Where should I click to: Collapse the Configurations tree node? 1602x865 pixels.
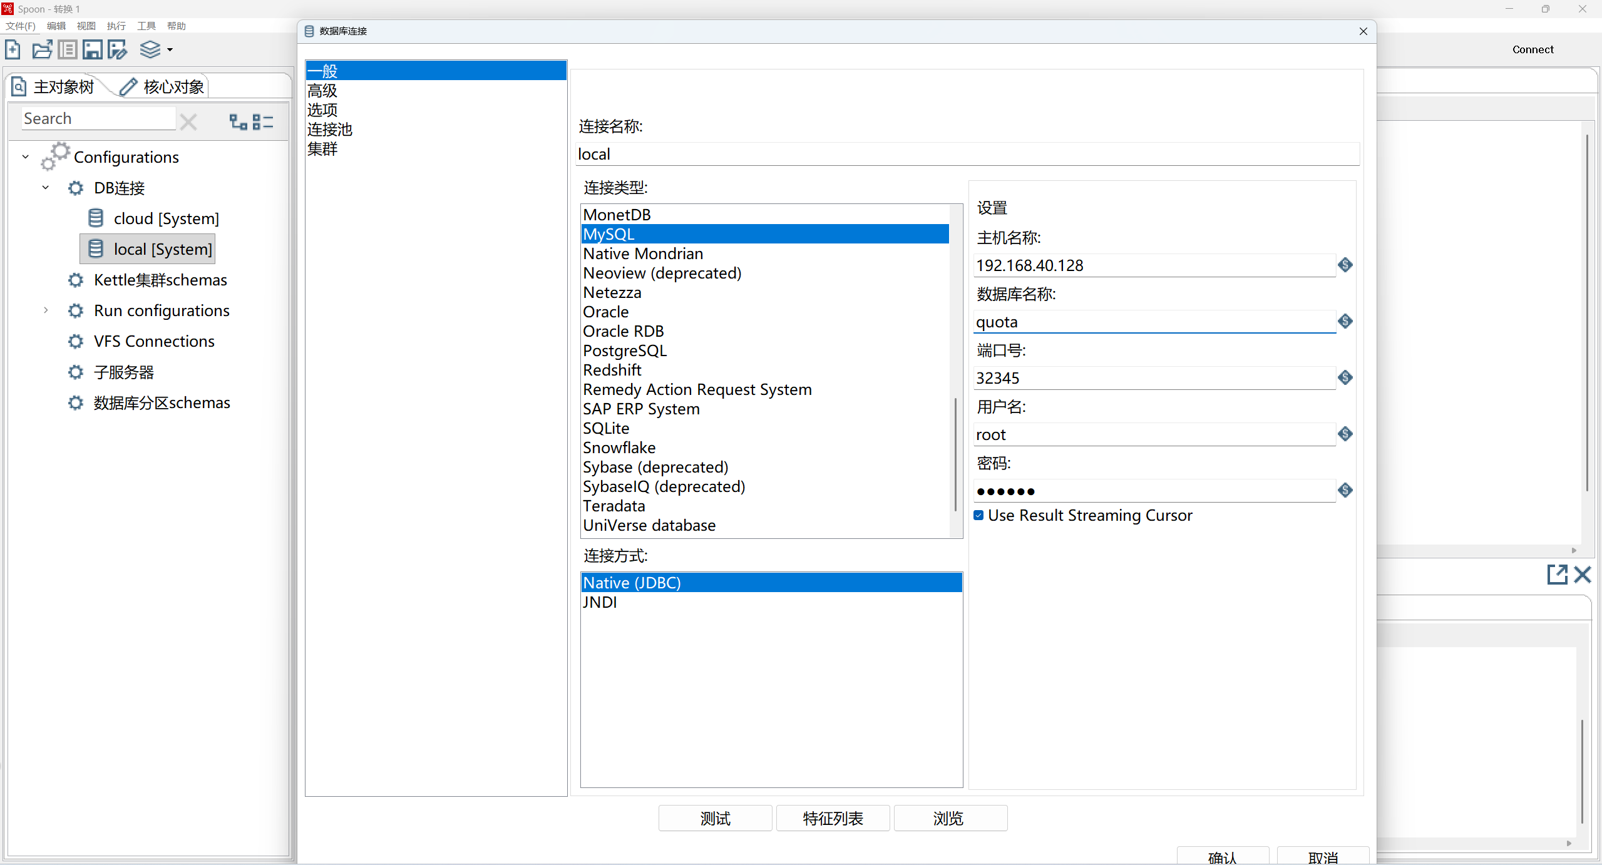(x=25, y=156)
